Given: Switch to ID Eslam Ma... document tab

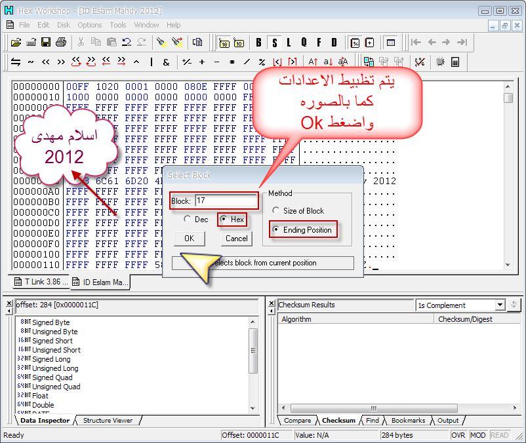Looking at the screenshot, I should pyautogui.click(x=100, y=282).
